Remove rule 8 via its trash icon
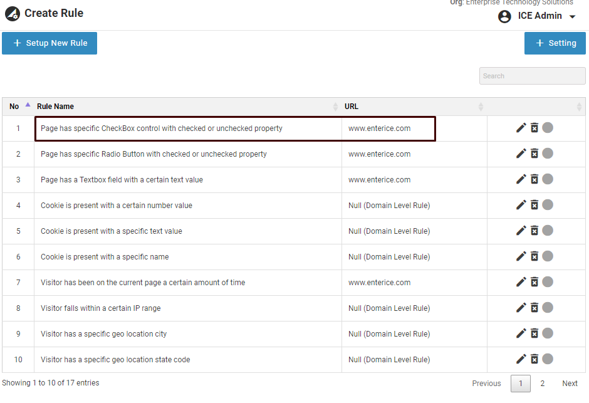This screenshot has height=403, width=589. (x=534, y=308)
